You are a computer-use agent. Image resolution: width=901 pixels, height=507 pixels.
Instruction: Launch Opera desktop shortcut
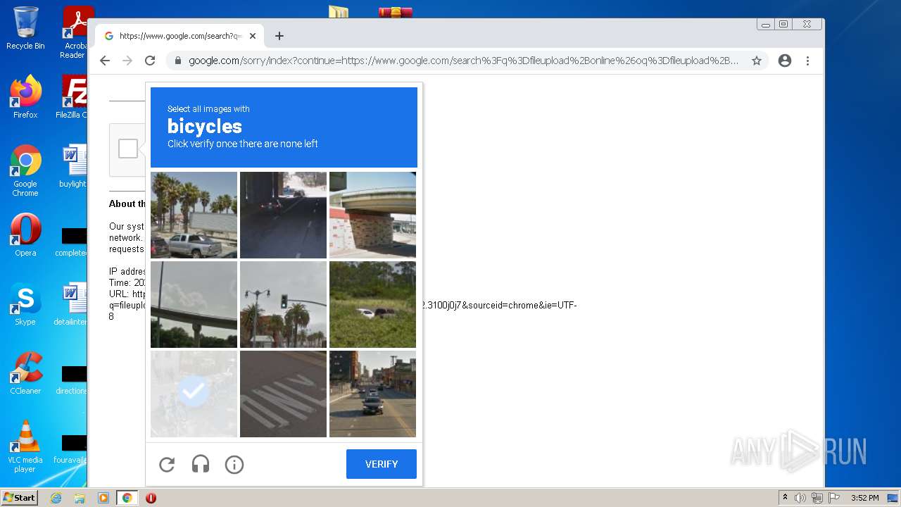[25, 234]
